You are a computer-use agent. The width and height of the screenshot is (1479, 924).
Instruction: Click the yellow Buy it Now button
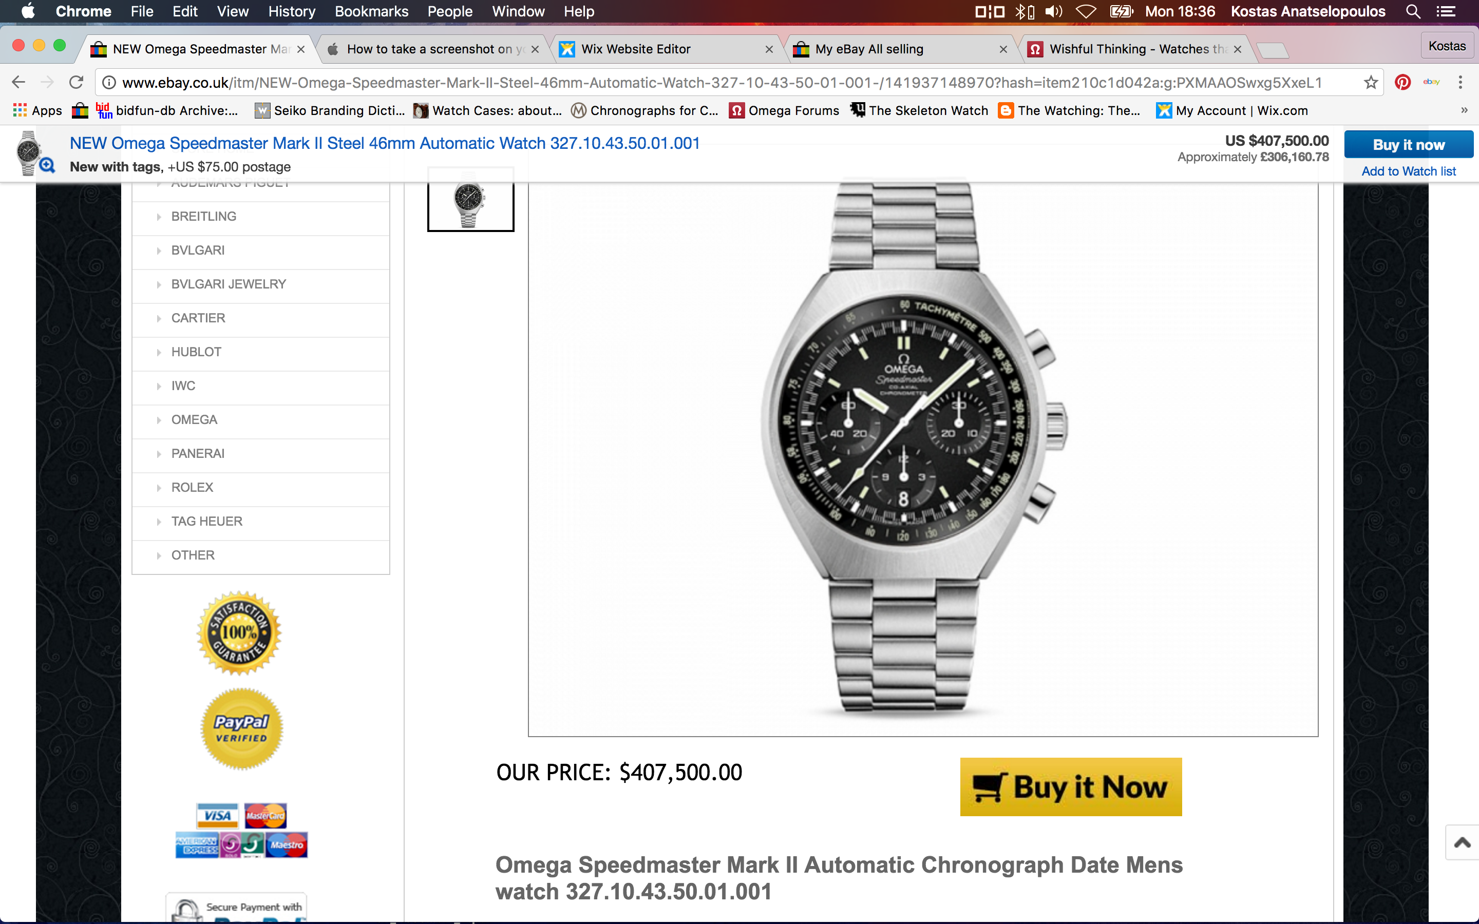pyautogui.click(x=1071, y=787)
